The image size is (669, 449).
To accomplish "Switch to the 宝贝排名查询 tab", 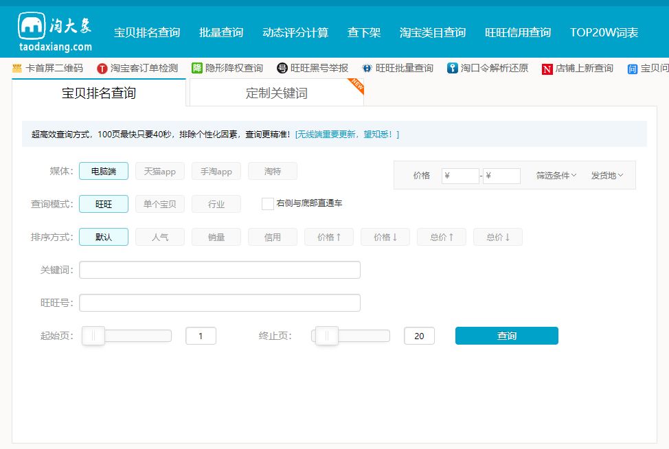I will click(99, 93).
